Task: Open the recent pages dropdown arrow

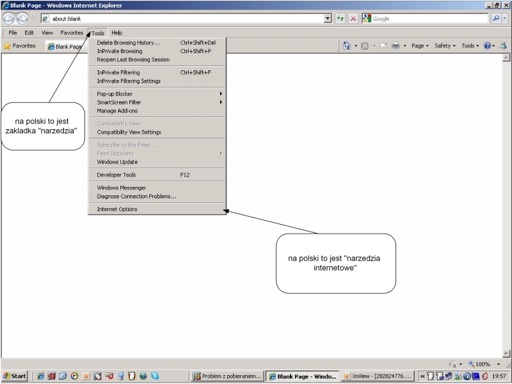Action: click(x=33, y=19)
